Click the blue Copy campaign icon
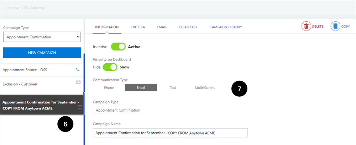Image resolution: width=356 pixels, height=145 pixels. 335,27
